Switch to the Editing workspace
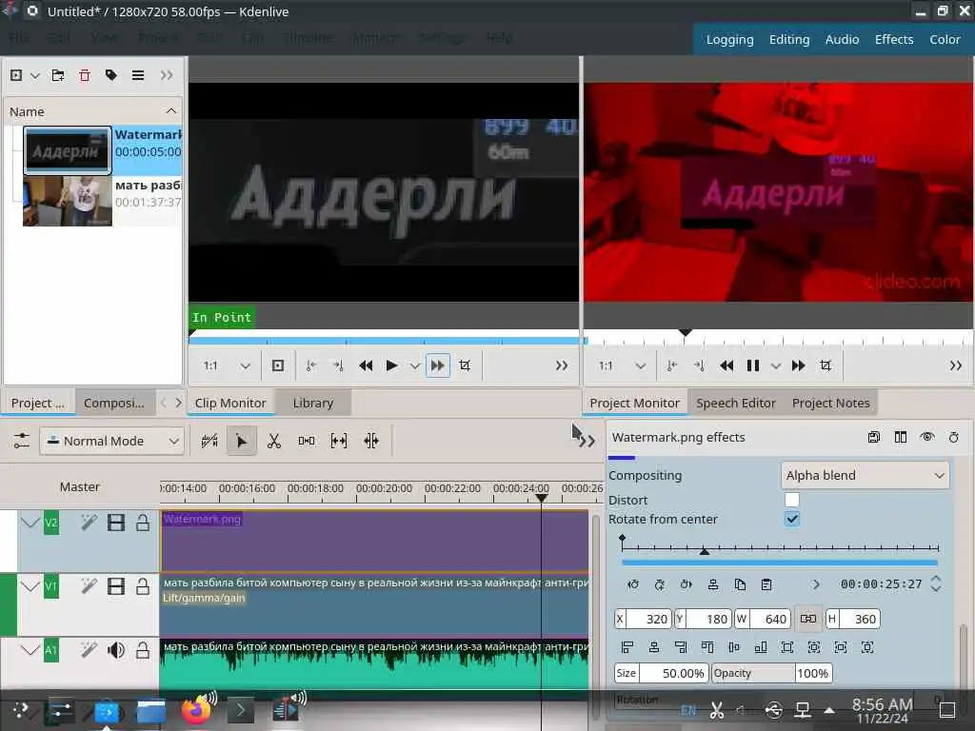The width and height of the screenshot is (975, 731). click(789, 39)
